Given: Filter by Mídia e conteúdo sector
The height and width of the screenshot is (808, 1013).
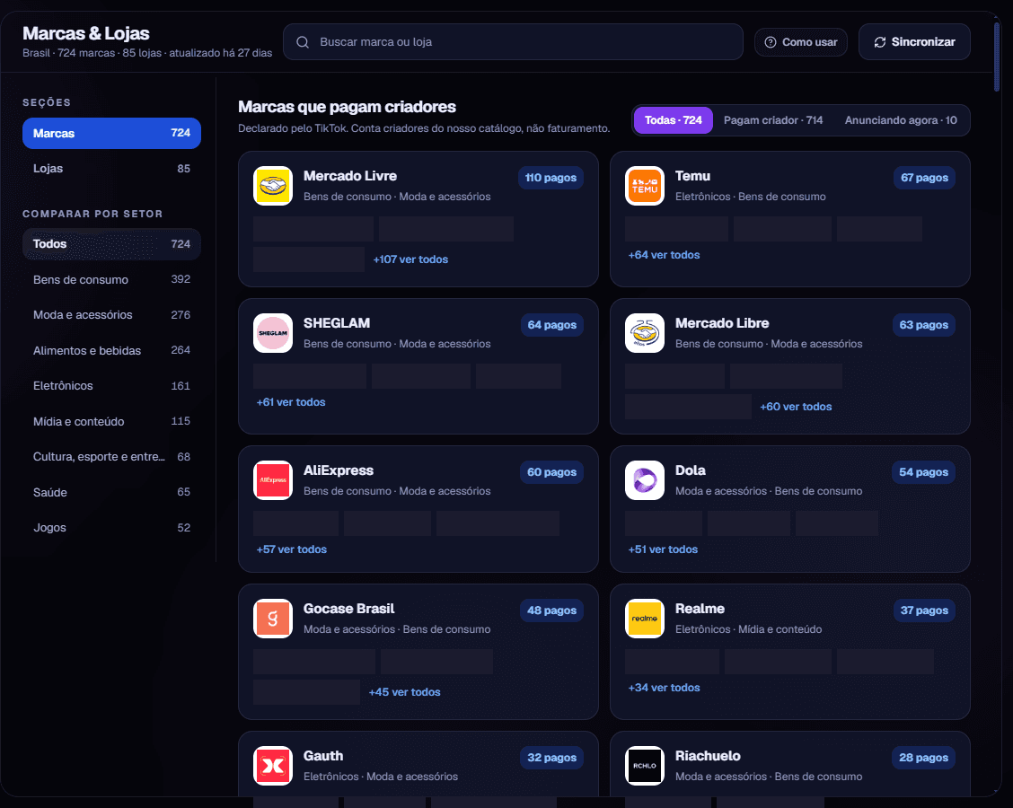Looking at the screenshot, I should click(111, 422).
